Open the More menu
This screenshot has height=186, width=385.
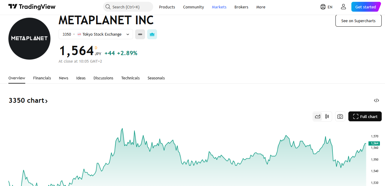[x=261, y=7]
